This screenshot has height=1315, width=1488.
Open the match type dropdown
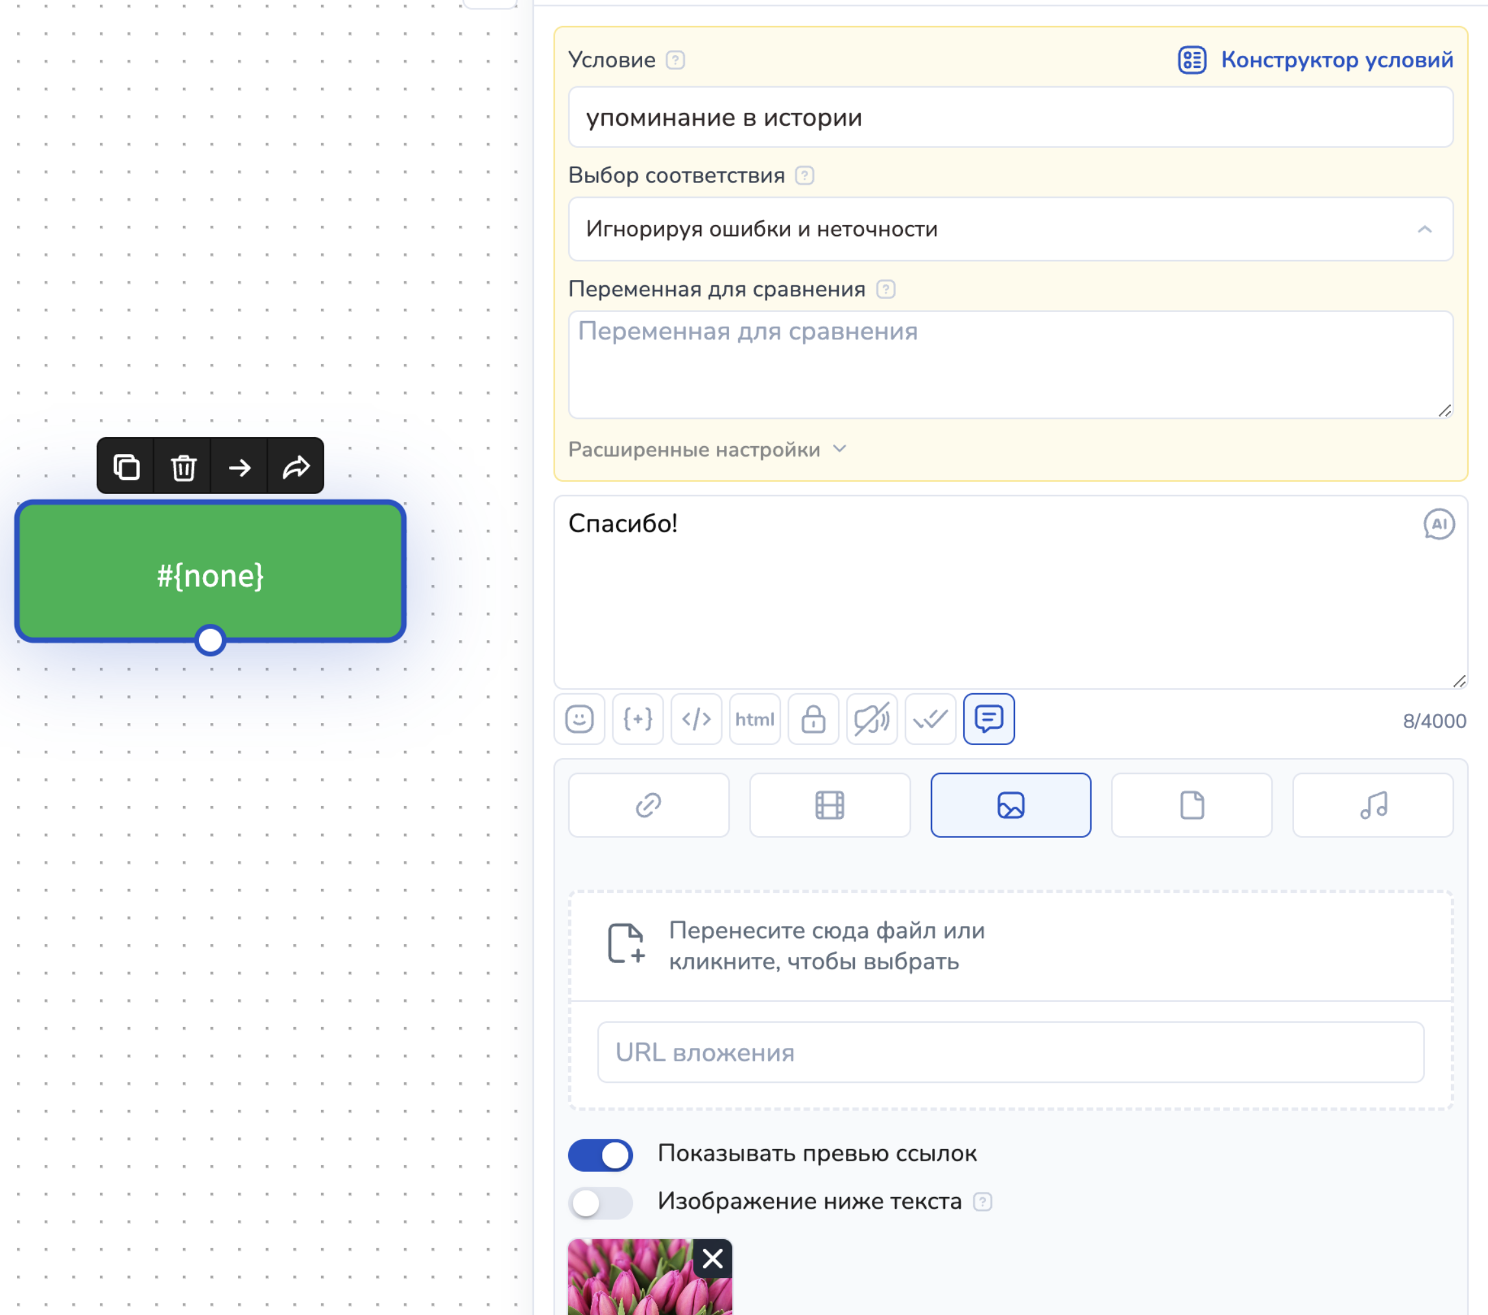pos(1011,230)
